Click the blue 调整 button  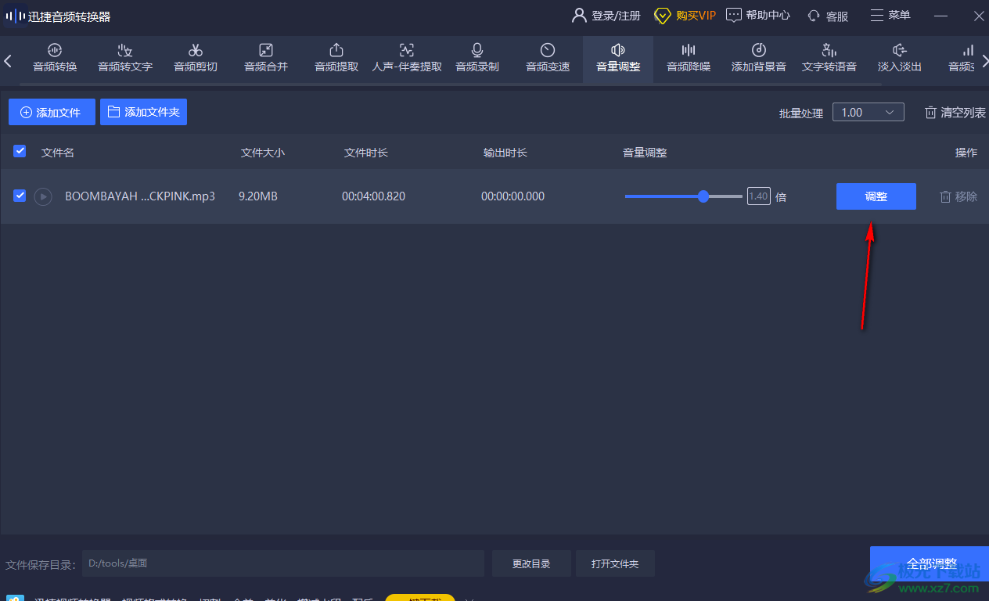coord(876,196)
